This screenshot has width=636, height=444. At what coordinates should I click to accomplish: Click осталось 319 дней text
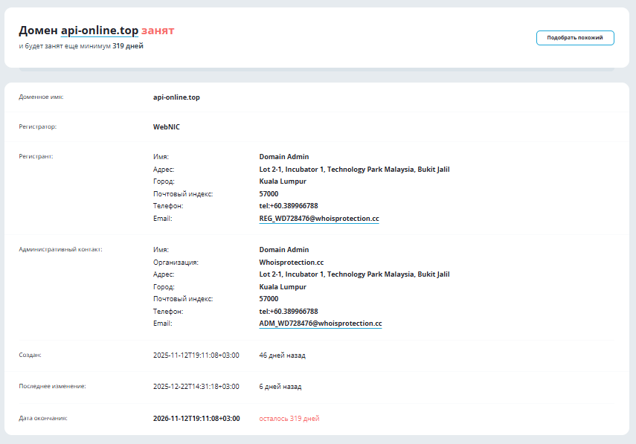(289, 418)
